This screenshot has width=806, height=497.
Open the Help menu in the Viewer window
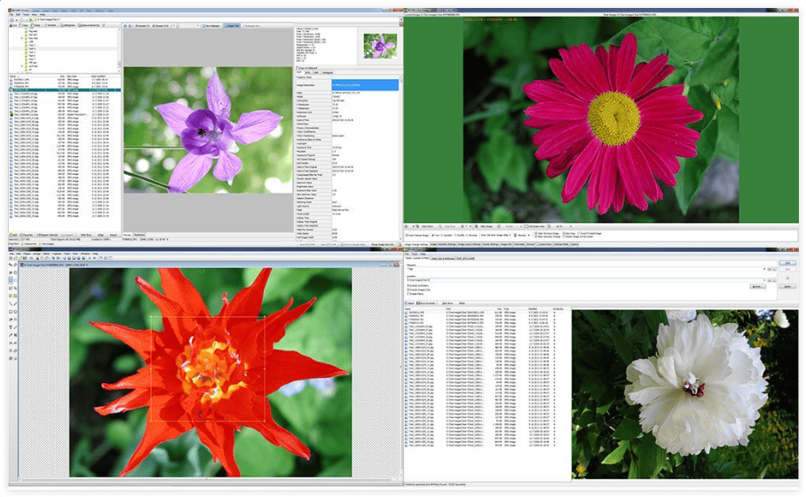[43, 14]
